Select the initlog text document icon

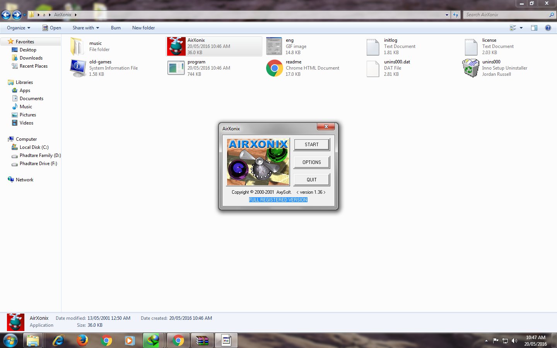click(x=372, y=47)
